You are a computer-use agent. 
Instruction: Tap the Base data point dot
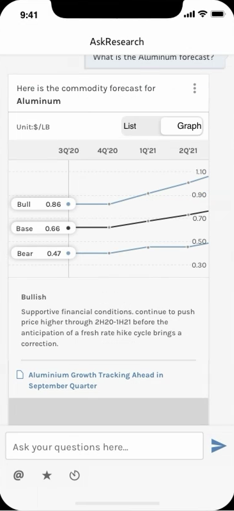tap(68, 228)
